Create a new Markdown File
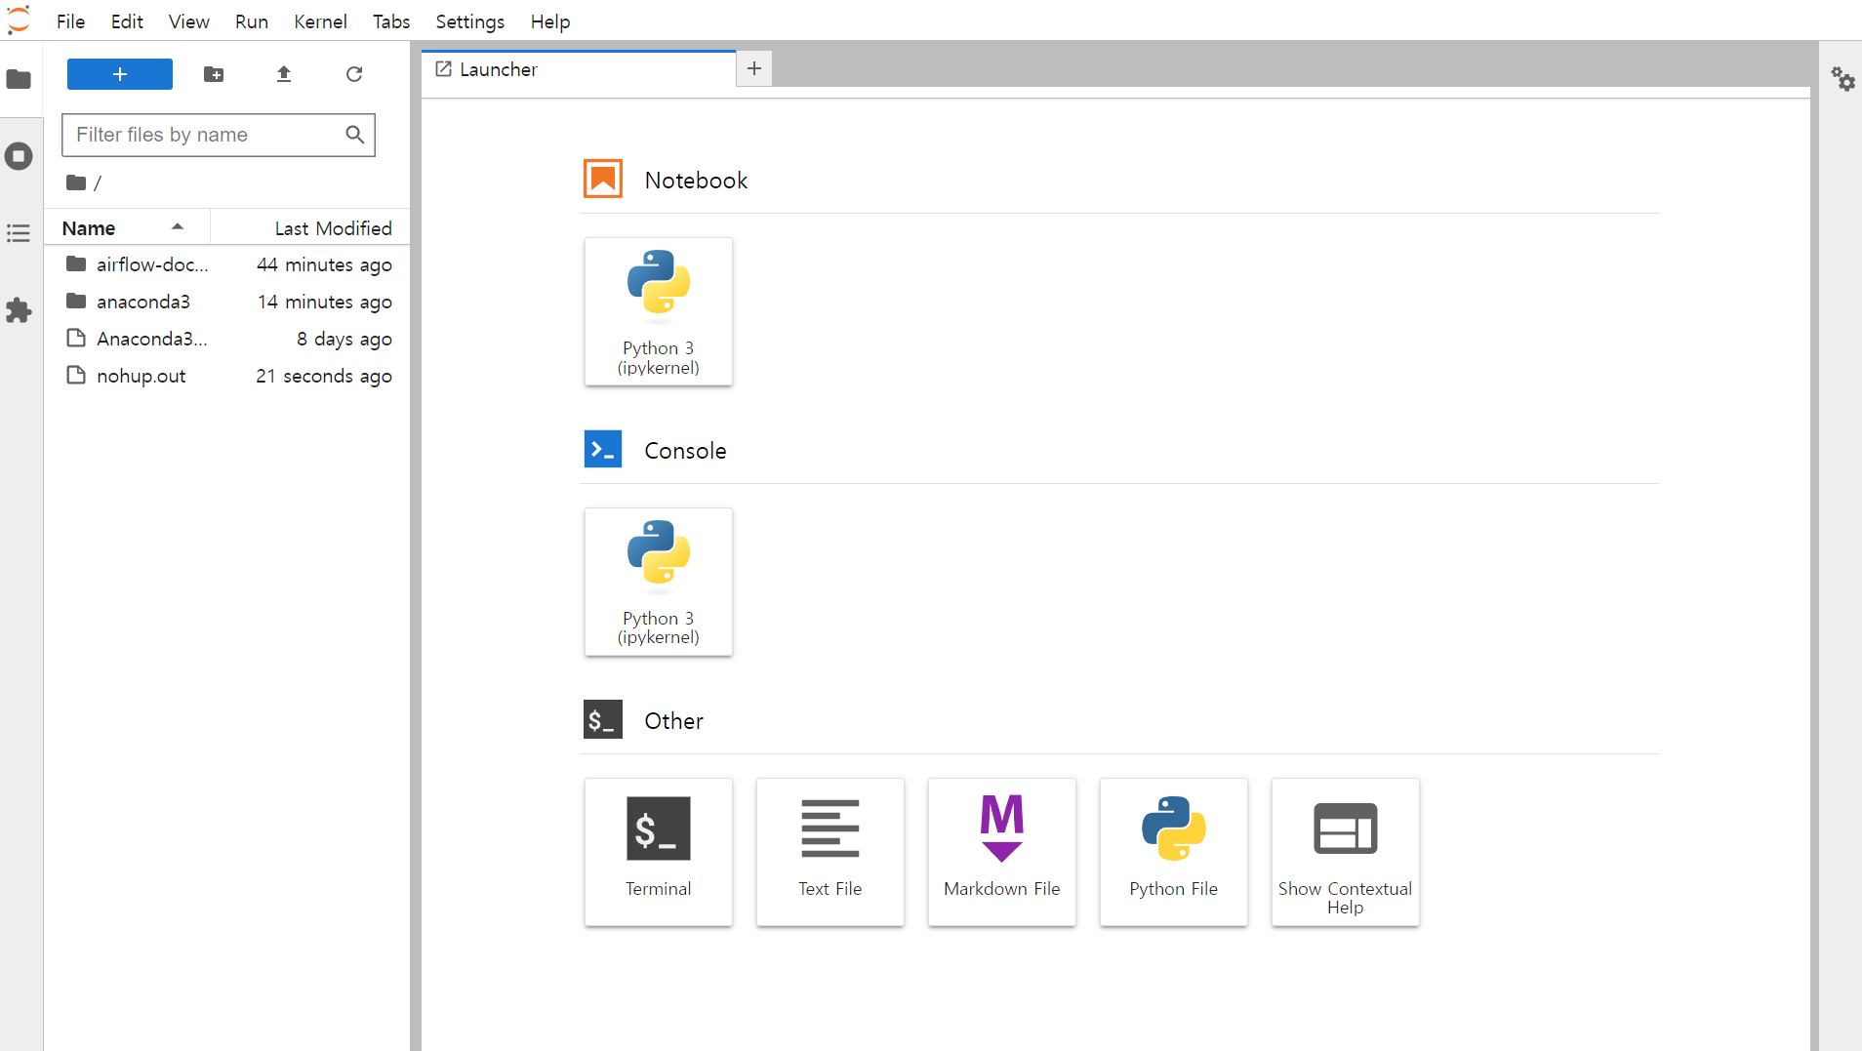Image resolution: width=1862 pixels, height=1051 pixels. (1002, 852)
